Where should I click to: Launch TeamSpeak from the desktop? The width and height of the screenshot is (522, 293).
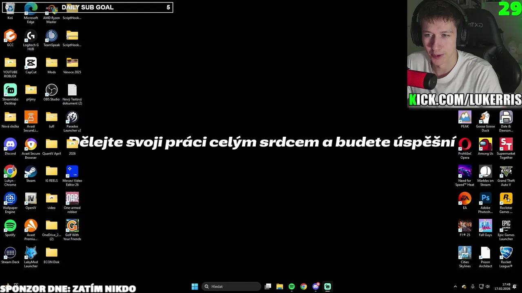coord(51,36)
